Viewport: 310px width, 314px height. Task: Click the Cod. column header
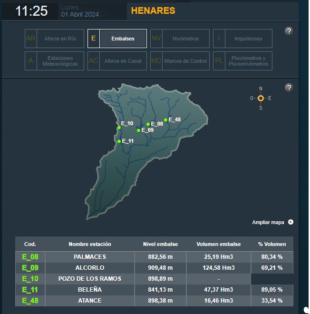click(x=30, y=244)
